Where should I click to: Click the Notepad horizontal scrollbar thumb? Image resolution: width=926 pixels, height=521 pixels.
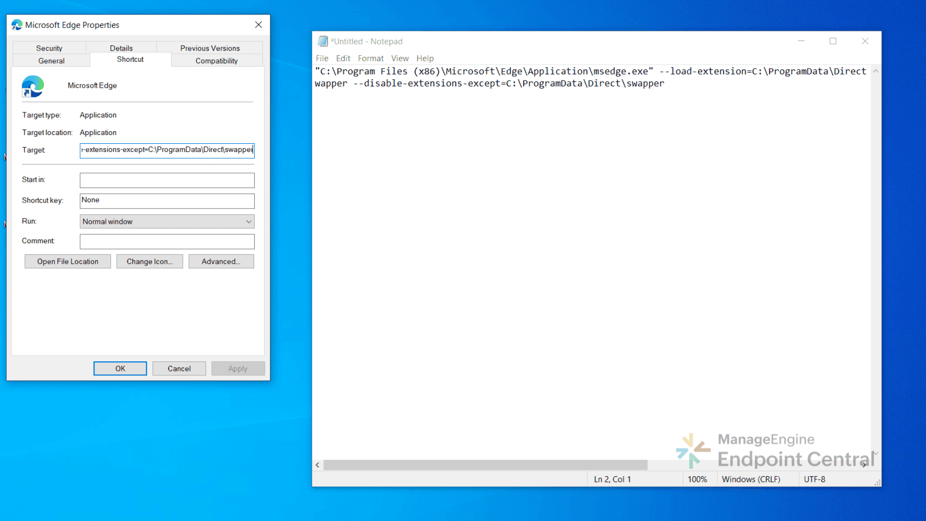485,465
